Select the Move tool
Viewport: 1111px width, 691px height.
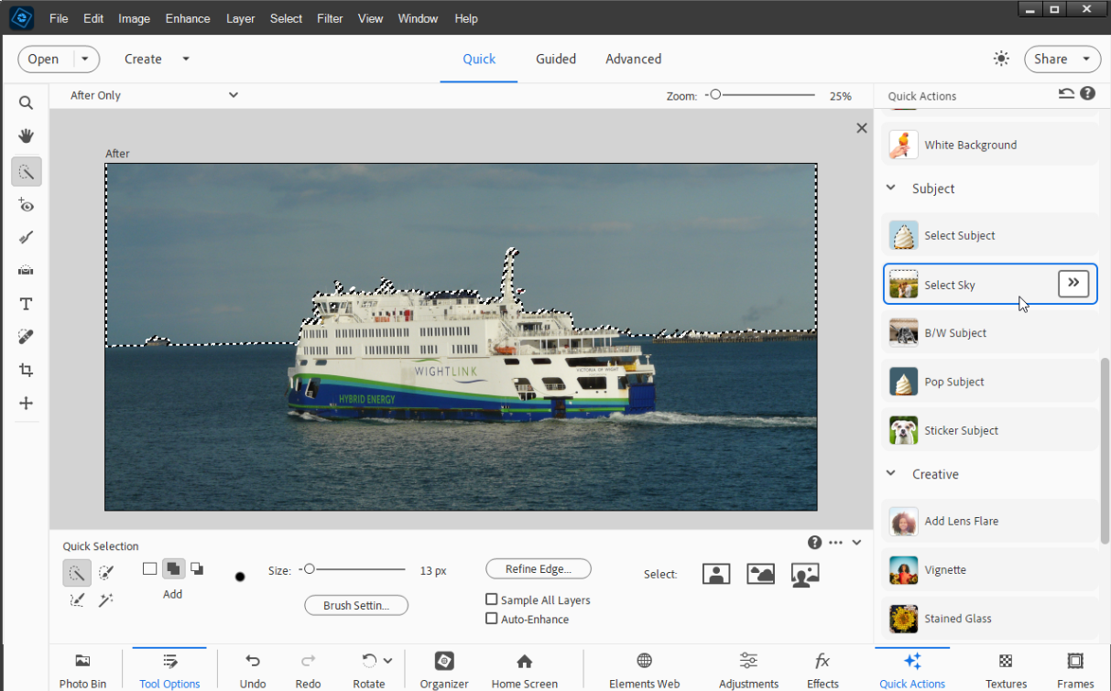pos(26,403)
